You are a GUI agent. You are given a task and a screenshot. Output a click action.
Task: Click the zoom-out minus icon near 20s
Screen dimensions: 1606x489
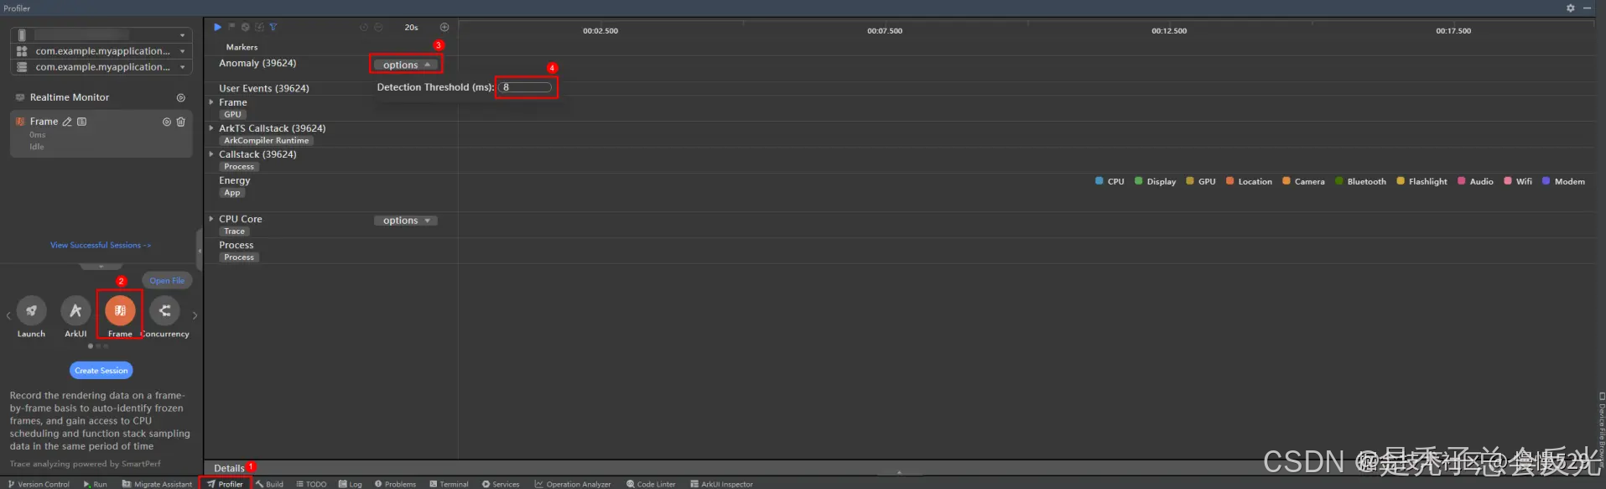click(x=378, y=27)
